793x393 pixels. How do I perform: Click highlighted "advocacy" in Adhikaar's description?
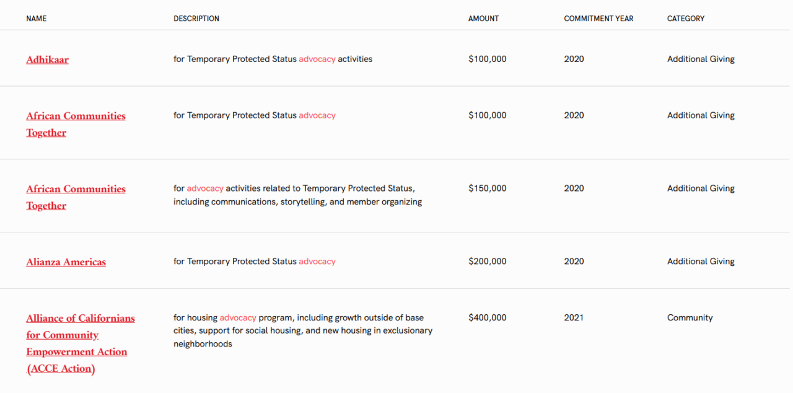pos(317,59)
